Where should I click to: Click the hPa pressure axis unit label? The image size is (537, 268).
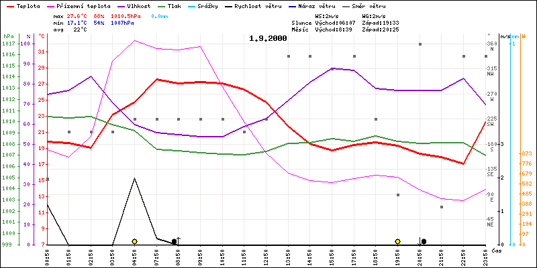click(8, 36)
